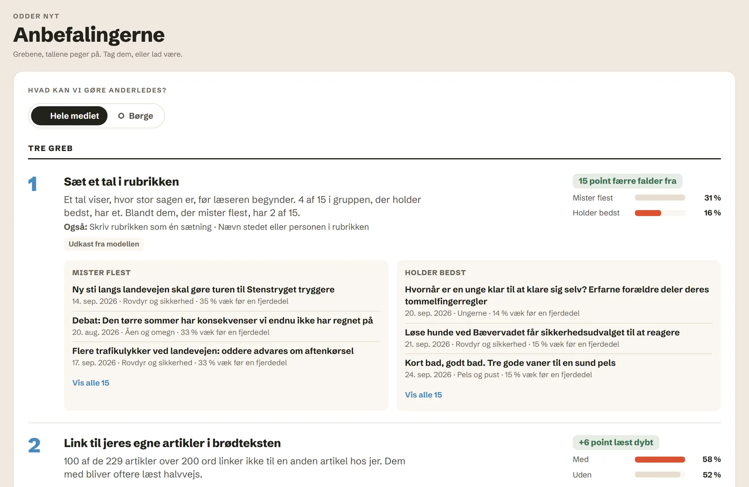Screen dimensions: 749x487
Task: Click the Uden 52 % bar
Action: pos(660,474)
